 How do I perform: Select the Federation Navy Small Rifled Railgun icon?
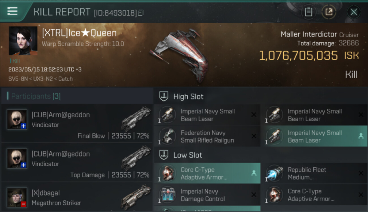pyautogui.click(x=167, y=136)
